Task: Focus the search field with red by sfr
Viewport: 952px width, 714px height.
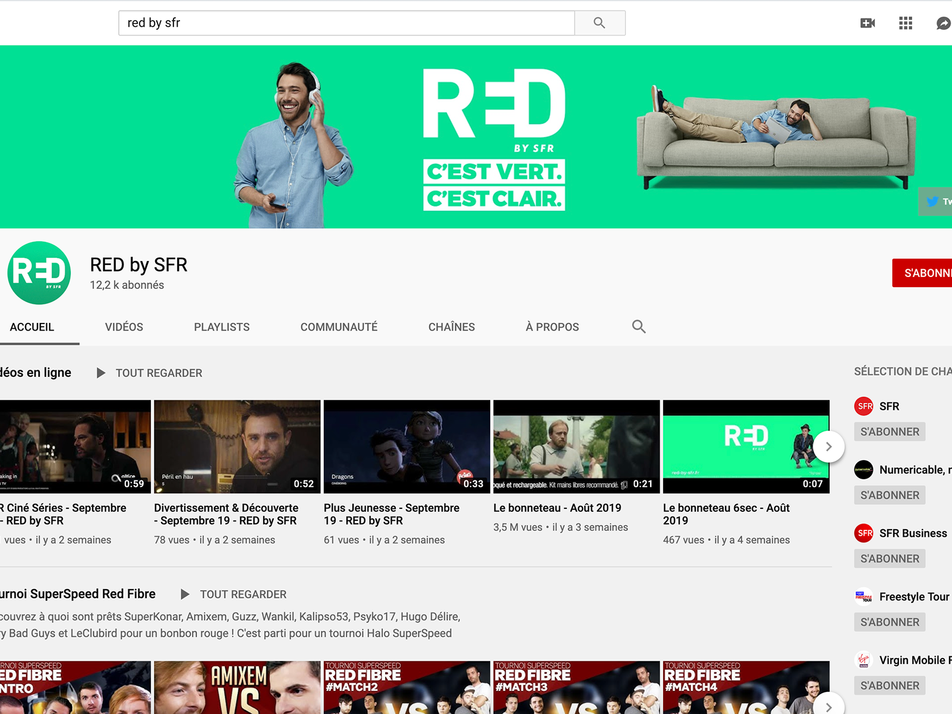Action: [346, 23]
